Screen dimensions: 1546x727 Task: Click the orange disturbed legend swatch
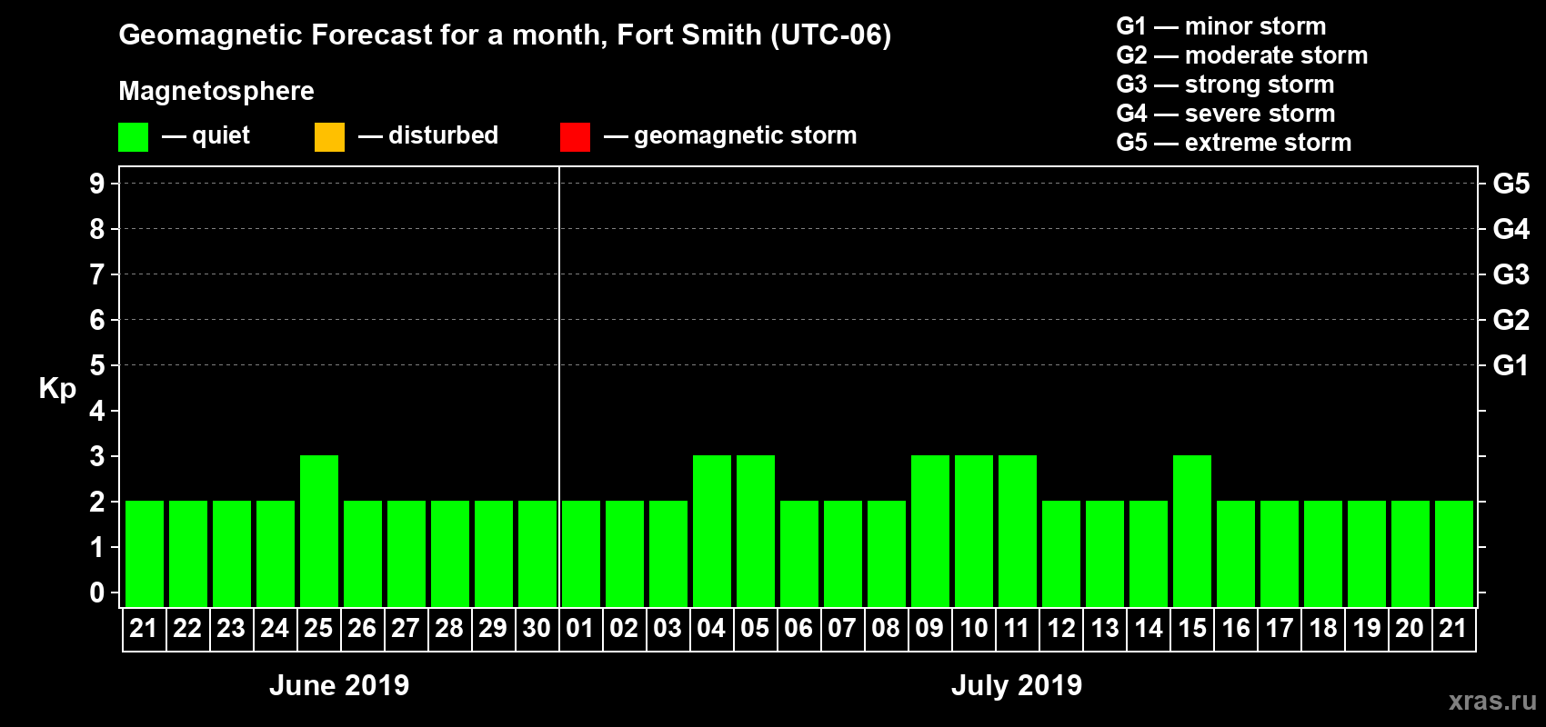pyautogui.click(x=329, y=137)
